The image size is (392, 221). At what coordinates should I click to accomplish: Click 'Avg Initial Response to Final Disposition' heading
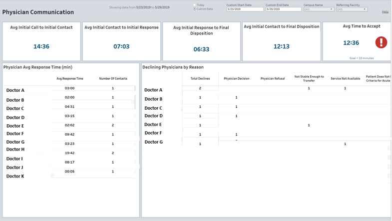pyautogui.click(x=201, y=30)
